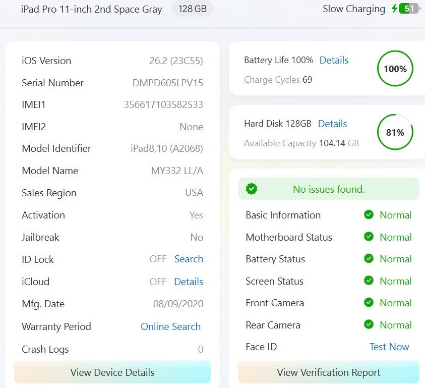The height and width of the screenshot is (388, 425).
Task: Click the lightning bolt charging icon
Action: 395,9
